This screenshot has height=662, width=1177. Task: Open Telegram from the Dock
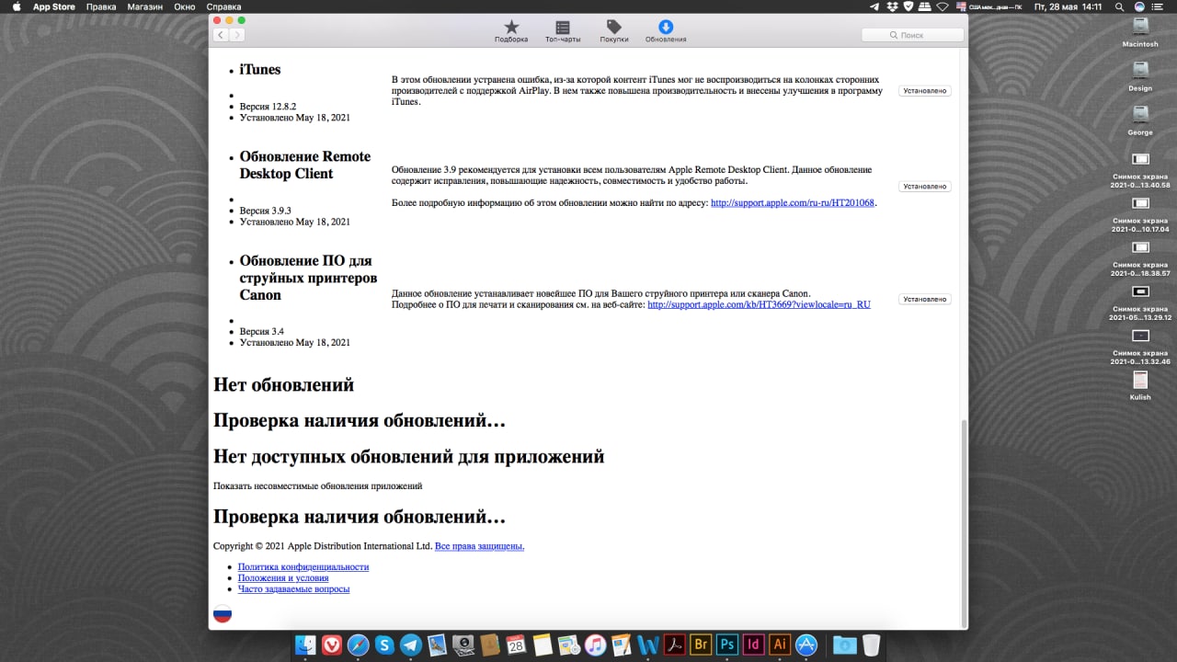pyautogui.click(x=411, y=645)
